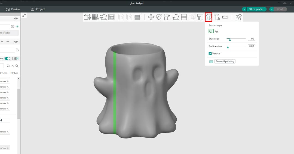
Task: Click the Assembly view puzzle icon
Action: coord(238,17)
